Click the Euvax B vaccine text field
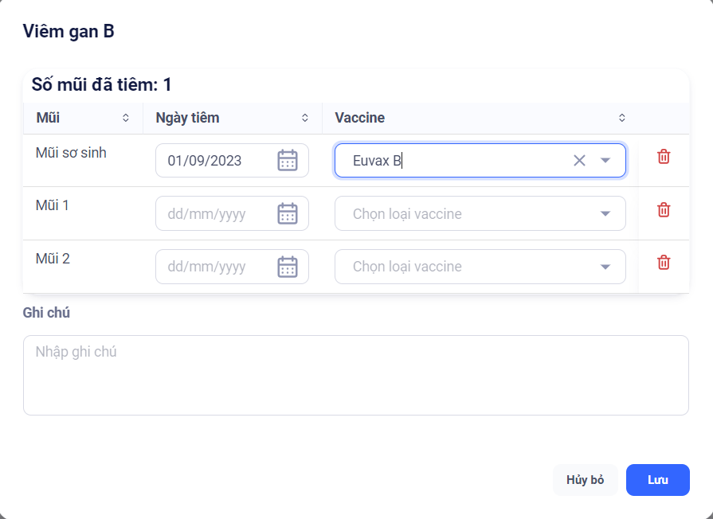This screenshot has height=519, width=713. (454, 161)
